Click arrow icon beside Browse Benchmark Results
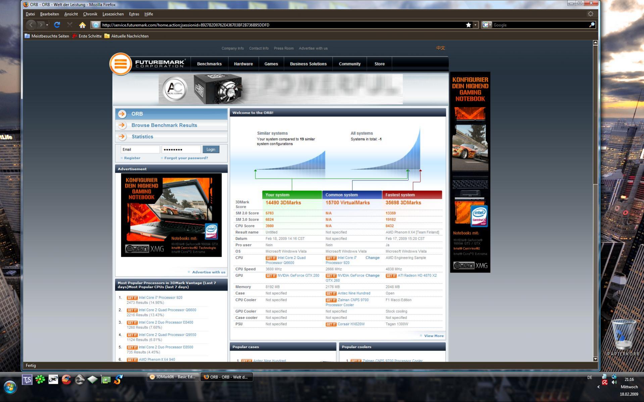 [122, 125]
